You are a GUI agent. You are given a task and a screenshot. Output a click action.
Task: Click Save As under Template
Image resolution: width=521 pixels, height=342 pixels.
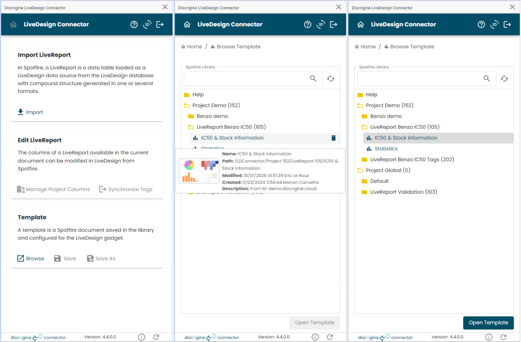tap(101, 258)
